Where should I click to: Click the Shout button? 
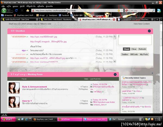tap(126, 49)
